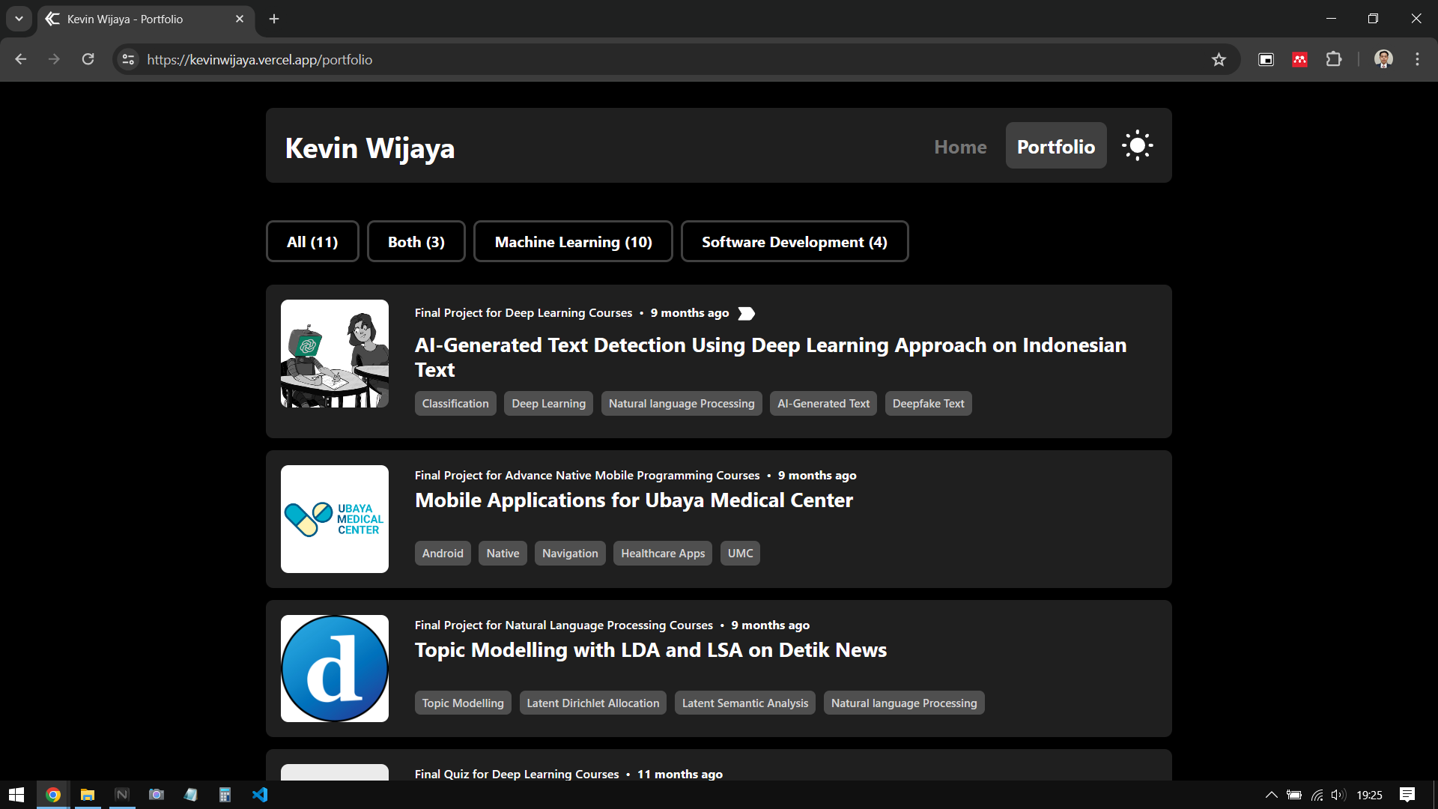The height and width of the screenshot is (809, 1438).
Task: Open the Home navigation link
Action: click(x=960, y=147)
